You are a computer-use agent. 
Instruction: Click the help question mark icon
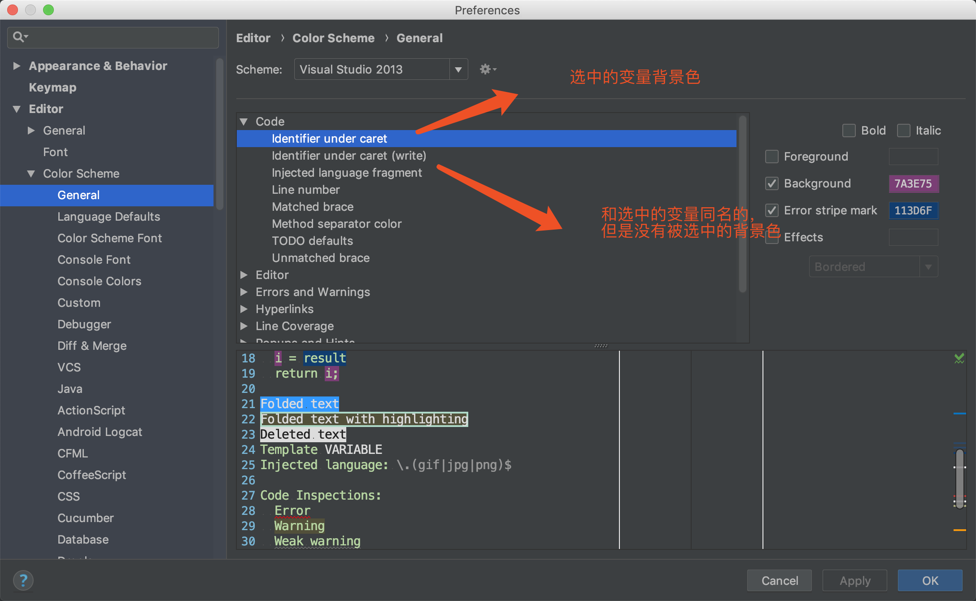23,580
